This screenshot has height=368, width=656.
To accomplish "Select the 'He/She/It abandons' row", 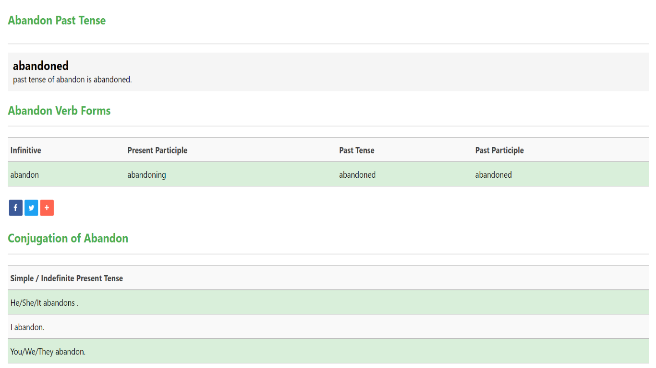I will (x=44, y=303).
